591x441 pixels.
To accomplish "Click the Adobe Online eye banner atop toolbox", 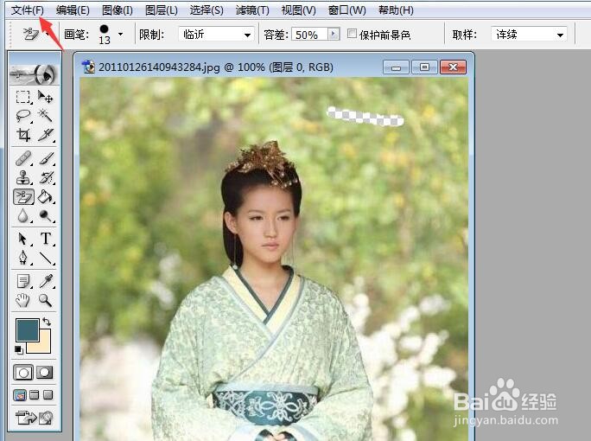I will (34, 74).
